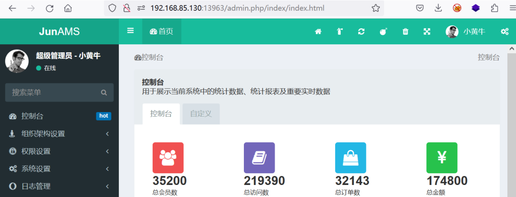Click the bomb icon in navbar
Image resolution: width=516 pixels, height=197 pixels.
point(383,32)
